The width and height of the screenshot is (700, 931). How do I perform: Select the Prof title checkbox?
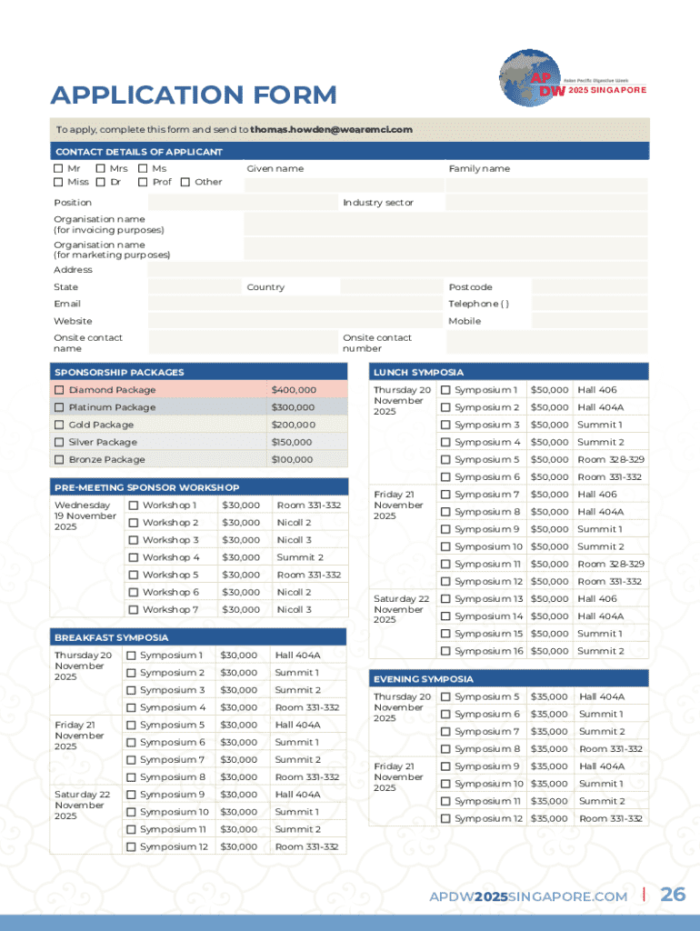pyautogui.click(x=143, y=182)
